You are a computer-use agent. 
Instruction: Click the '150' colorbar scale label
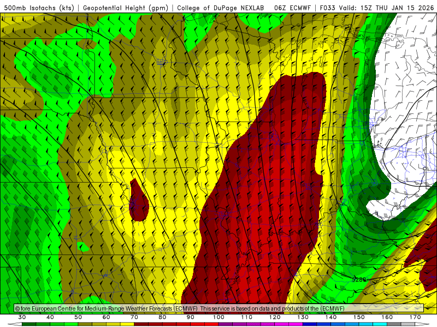(x=359, y=317)
